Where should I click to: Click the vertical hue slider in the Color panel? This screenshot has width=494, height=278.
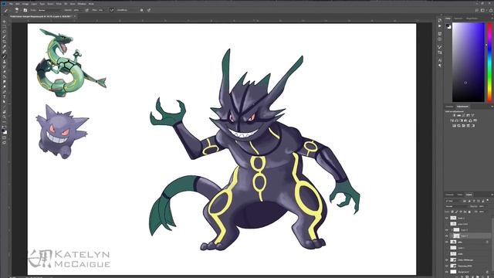pos(489,62)
